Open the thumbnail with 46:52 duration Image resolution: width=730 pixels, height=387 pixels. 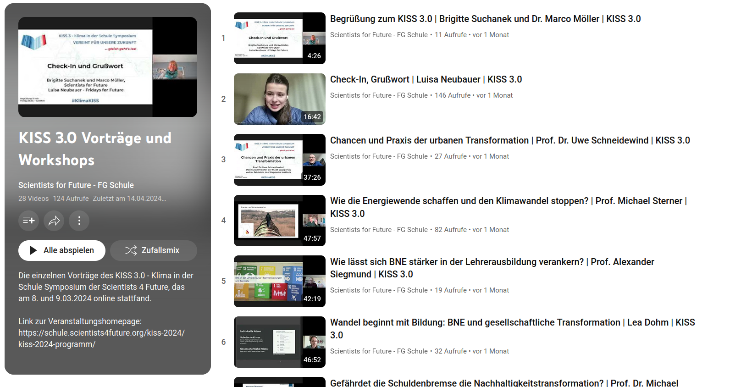(280, 342)
